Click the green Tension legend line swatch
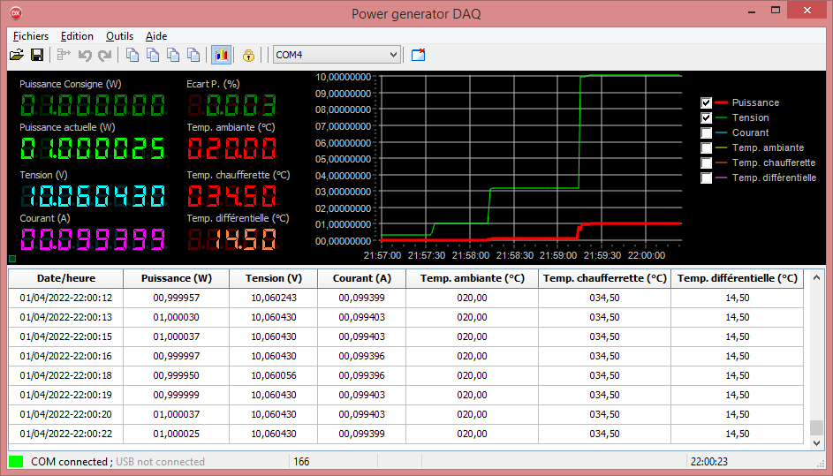 point(722,117)
